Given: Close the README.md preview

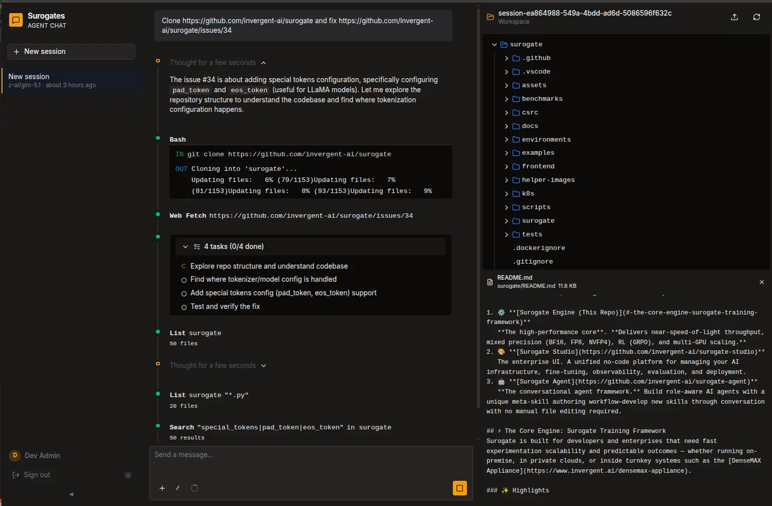Looking at the screenshot, I should pos(761,282).
